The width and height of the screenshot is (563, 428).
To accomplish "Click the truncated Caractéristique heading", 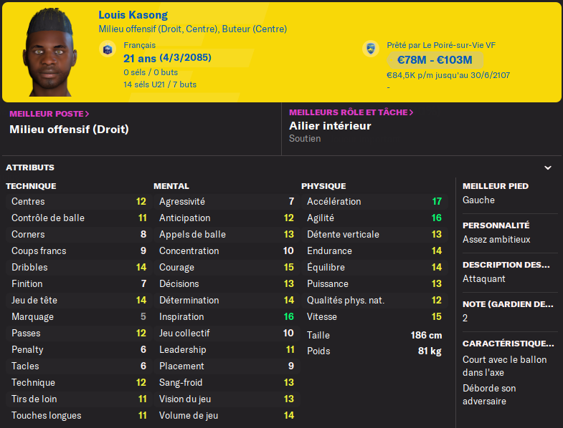I will pyautogui.click(x=508, y=343).
